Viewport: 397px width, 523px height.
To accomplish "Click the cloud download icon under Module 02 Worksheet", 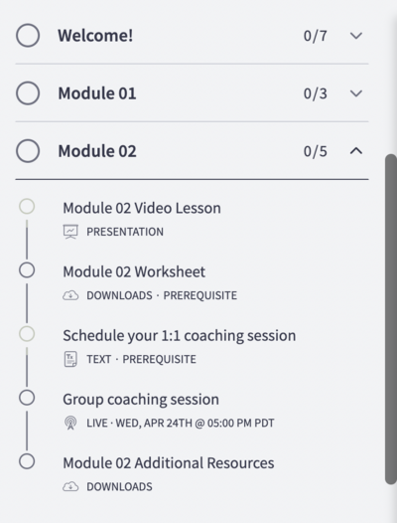I will click(x=70, y=295).
